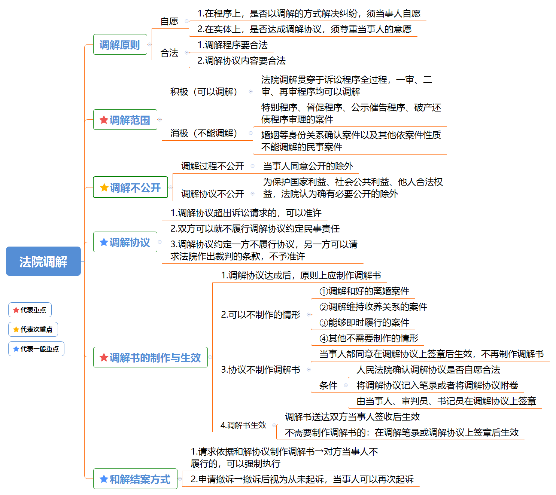Click the yellow star in 代表次重点 legend
Viewport: 556px width, 495px height.
(16, 329)
